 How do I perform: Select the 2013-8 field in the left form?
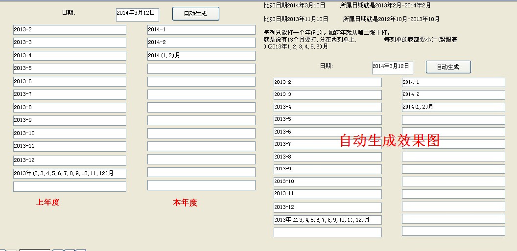70,108
